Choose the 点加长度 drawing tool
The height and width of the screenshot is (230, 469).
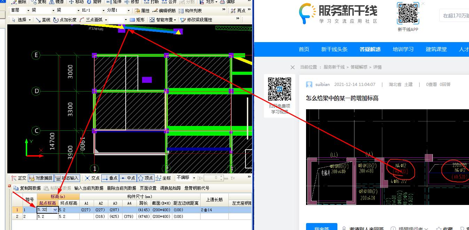pos(65,20)
